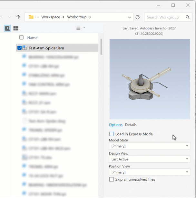Minimize the dialog window
This screenshot has width=196, height=198.
(159, 5)
